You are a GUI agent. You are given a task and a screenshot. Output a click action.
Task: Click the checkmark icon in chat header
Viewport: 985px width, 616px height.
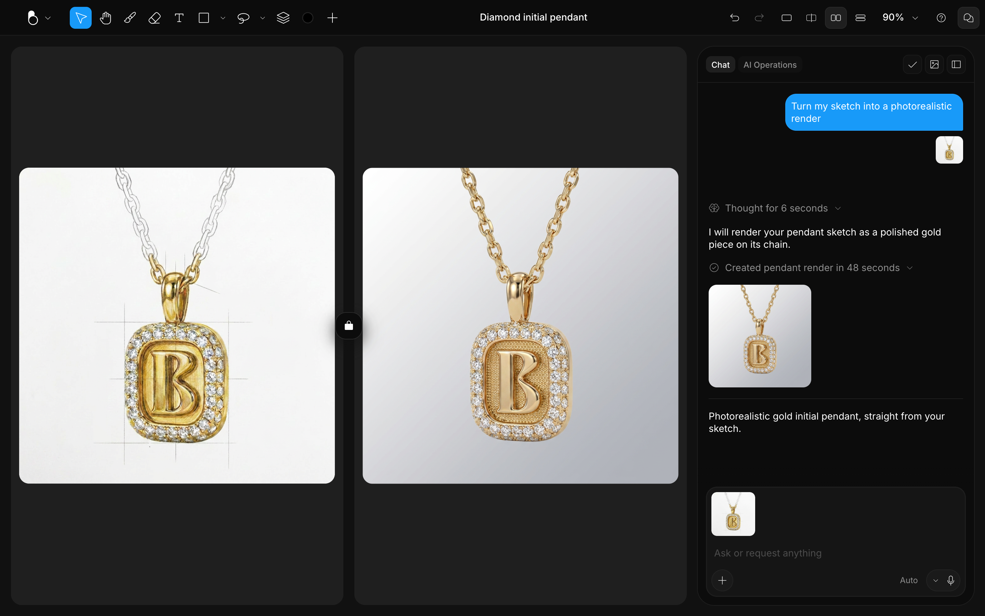coord(912,64)
